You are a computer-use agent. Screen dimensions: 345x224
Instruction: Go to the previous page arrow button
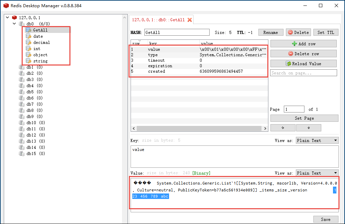283,128
